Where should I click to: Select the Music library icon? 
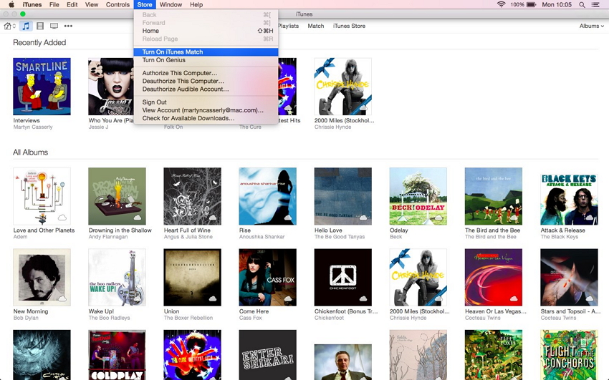click(x=26, y=26)
